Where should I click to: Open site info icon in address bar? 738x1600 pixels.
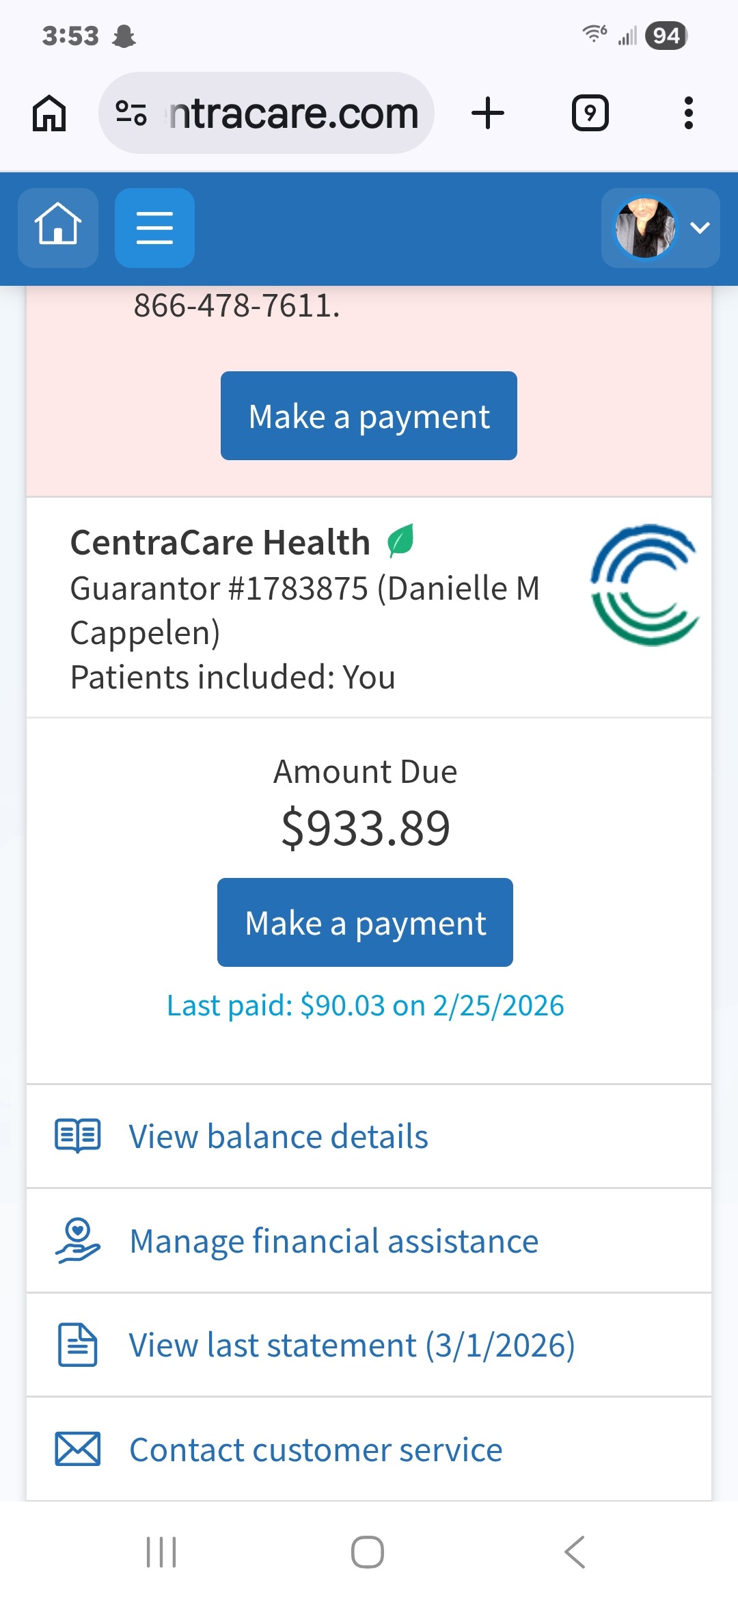131,113
